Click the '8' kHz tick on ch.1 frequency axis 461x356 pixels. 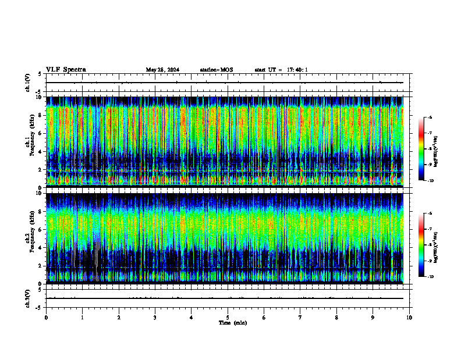pyautogui.click(x=40, y=115)
